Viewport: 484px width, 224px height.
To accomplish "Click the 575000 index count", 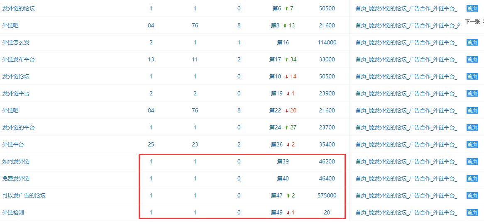I will [327, 195].
